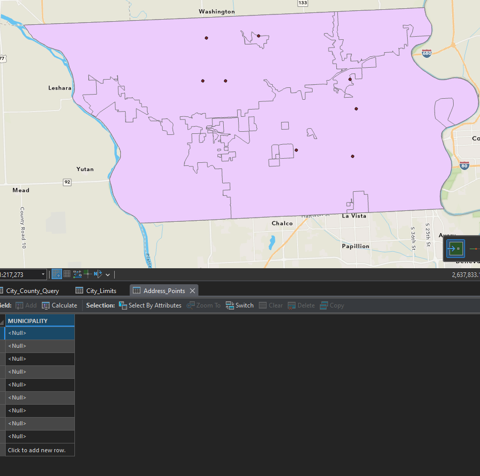Viewport: 480px width, 476px height.
Task: Click the map grid icon
Action: click(67, 274)
